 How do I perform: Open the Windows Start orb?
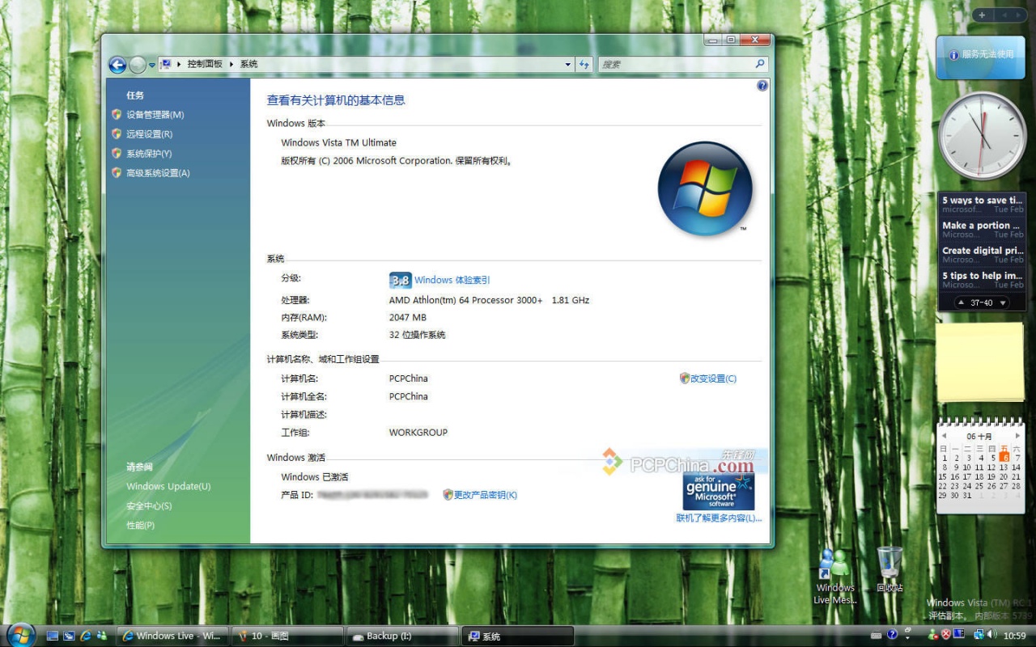click(21, 635)
